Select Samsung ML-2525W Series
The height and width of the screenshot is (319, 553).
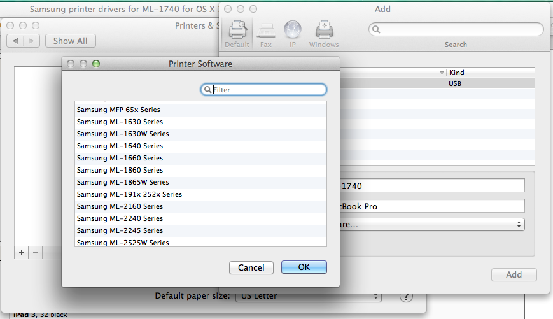pyautogui.click(x=200, y=242)
